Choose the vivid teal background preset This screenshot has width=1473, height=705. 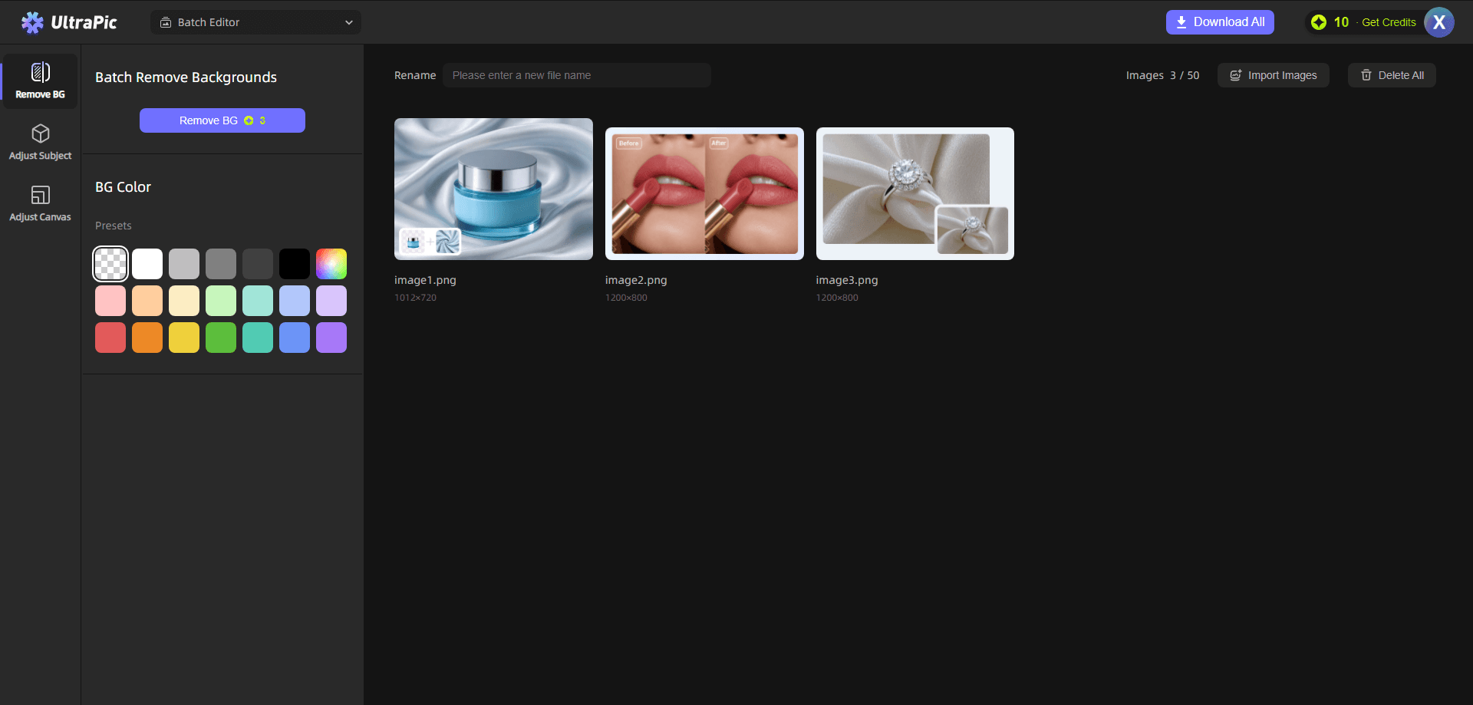258,338
